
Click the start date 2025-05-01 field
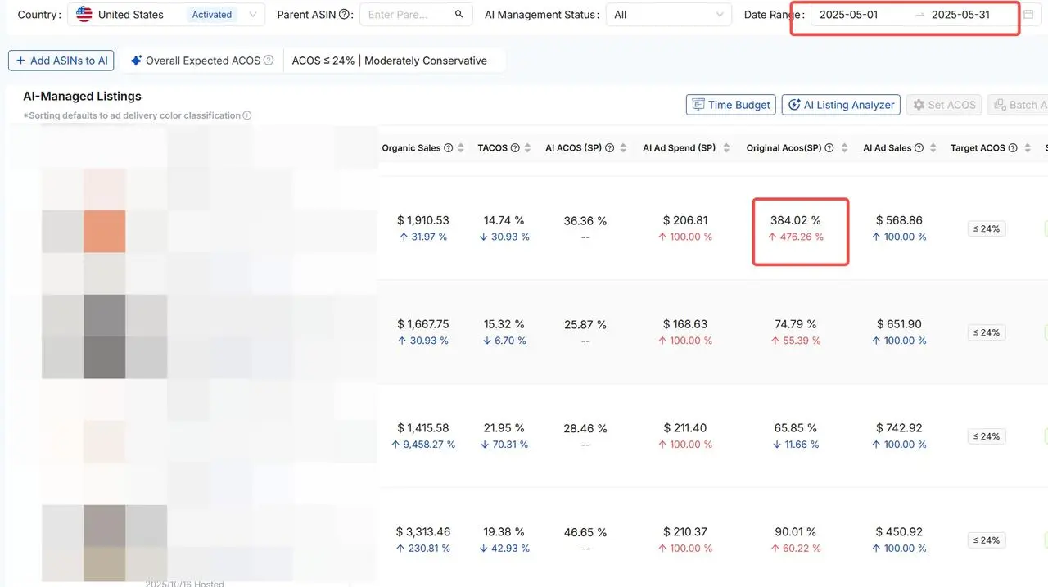[x=849, y=15]
